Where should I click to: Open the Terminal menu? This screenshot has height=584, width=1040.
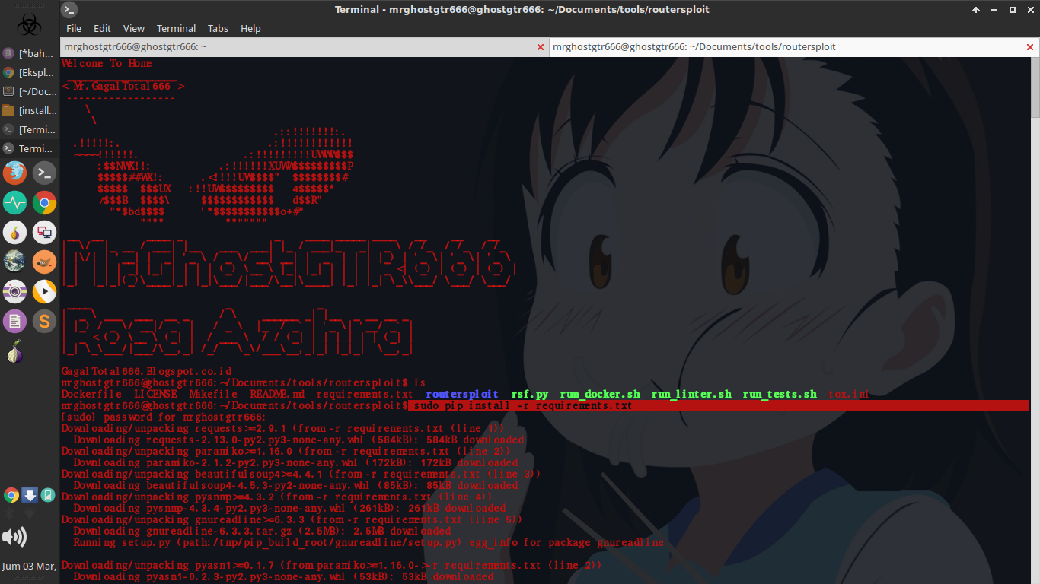pos(176,28)
